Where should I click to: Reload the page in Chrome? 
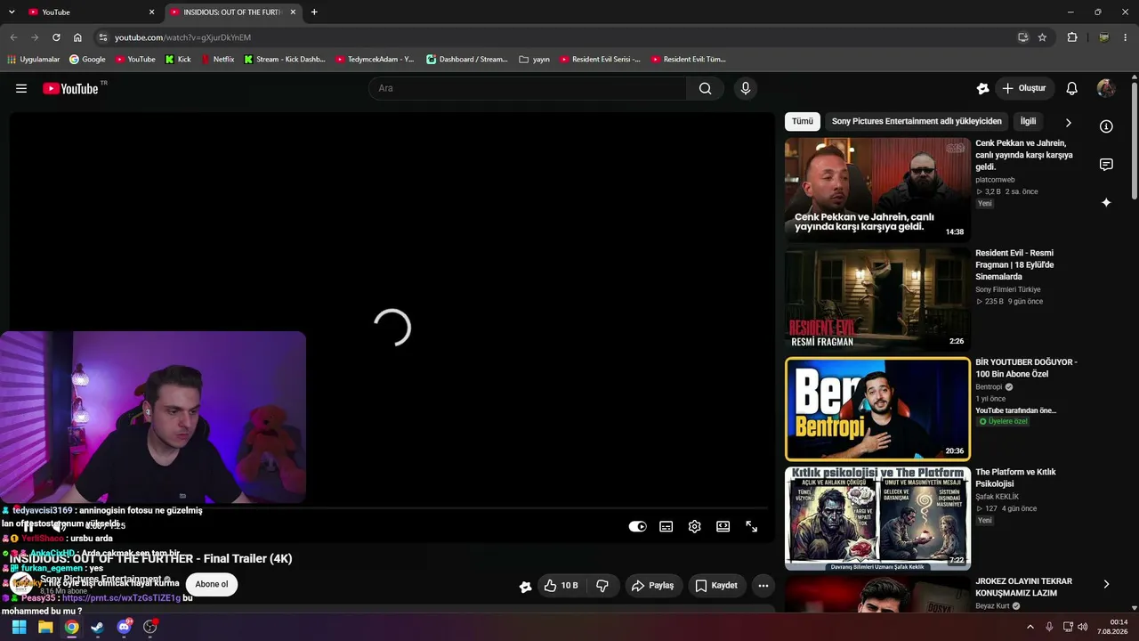[56, 37]
